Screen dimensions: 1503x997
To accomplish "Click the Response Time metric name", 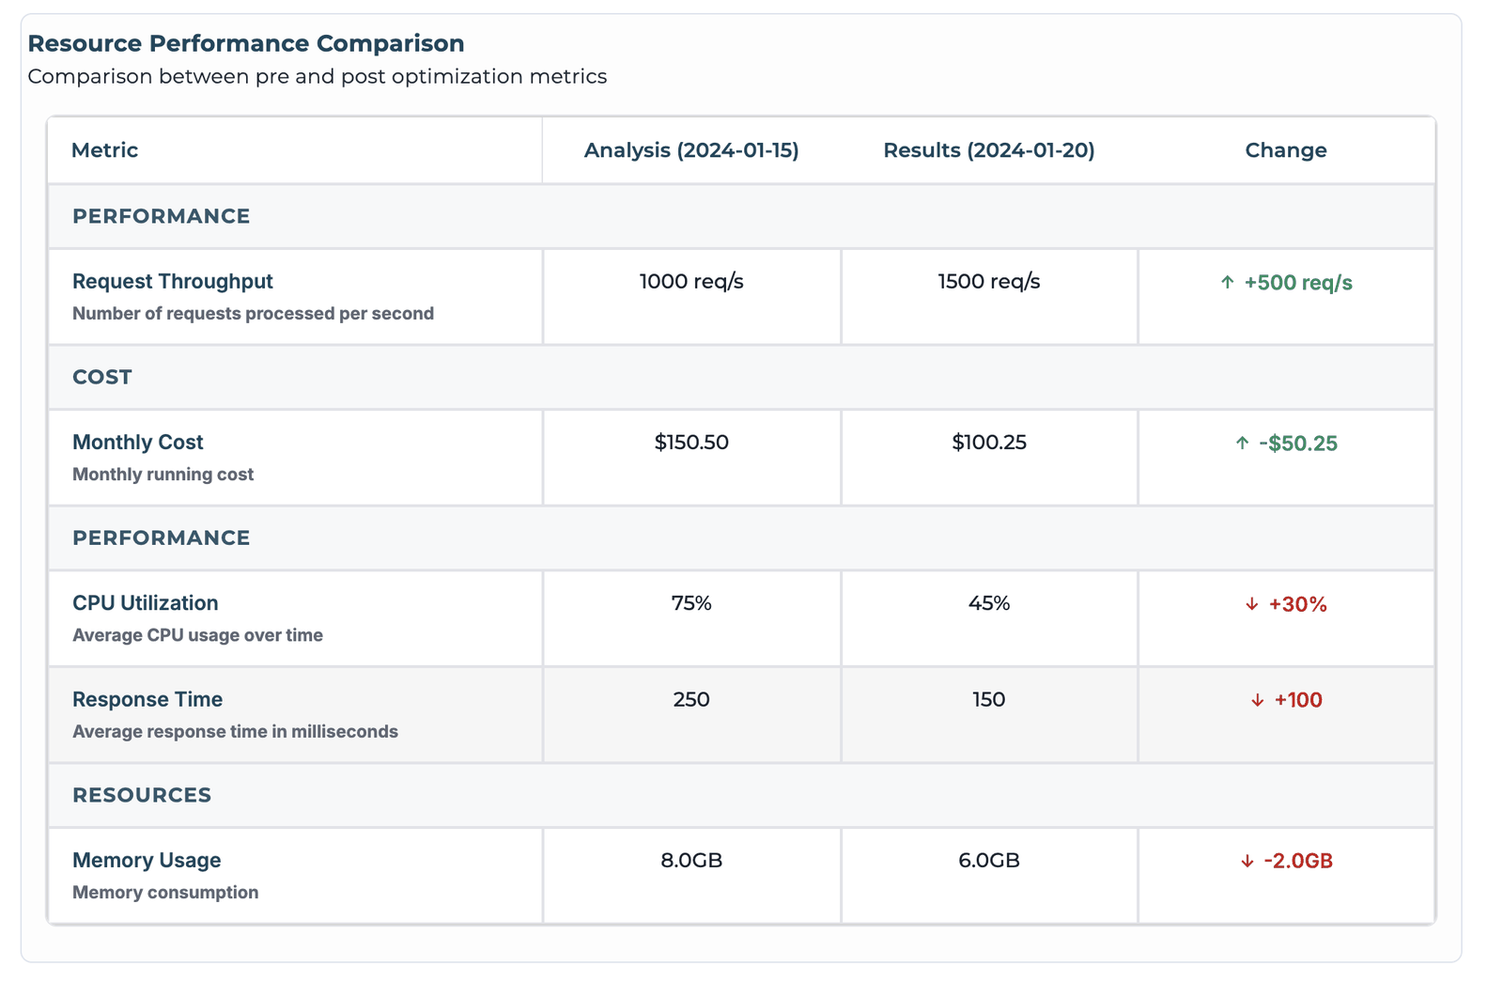I will coord(147,699).
